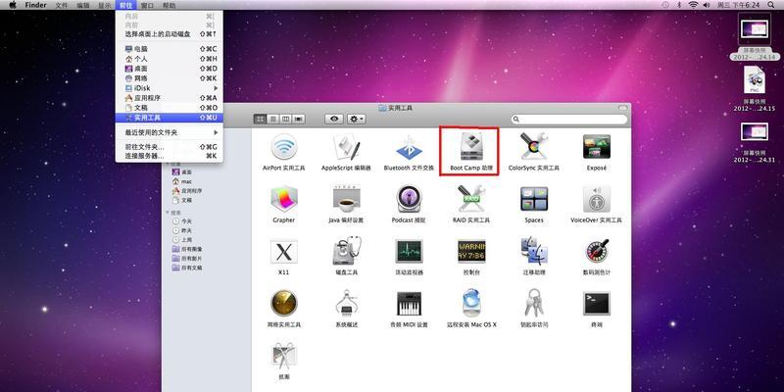Launch Boot Camp 助理 icon

[x=471, y=146]
